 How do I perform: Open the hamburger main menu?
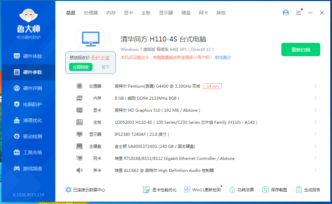pyautogui.click(x=298, y=13)
